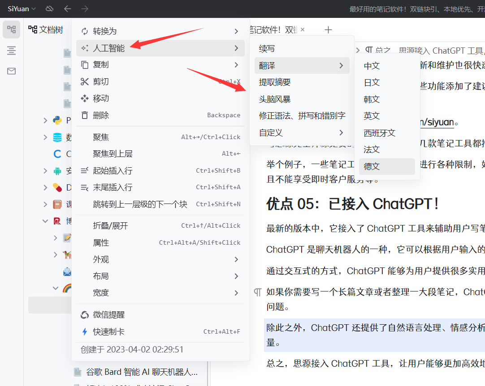Click the mail envelope document icon
Screen dimensions: 485x386
point(67,271)
